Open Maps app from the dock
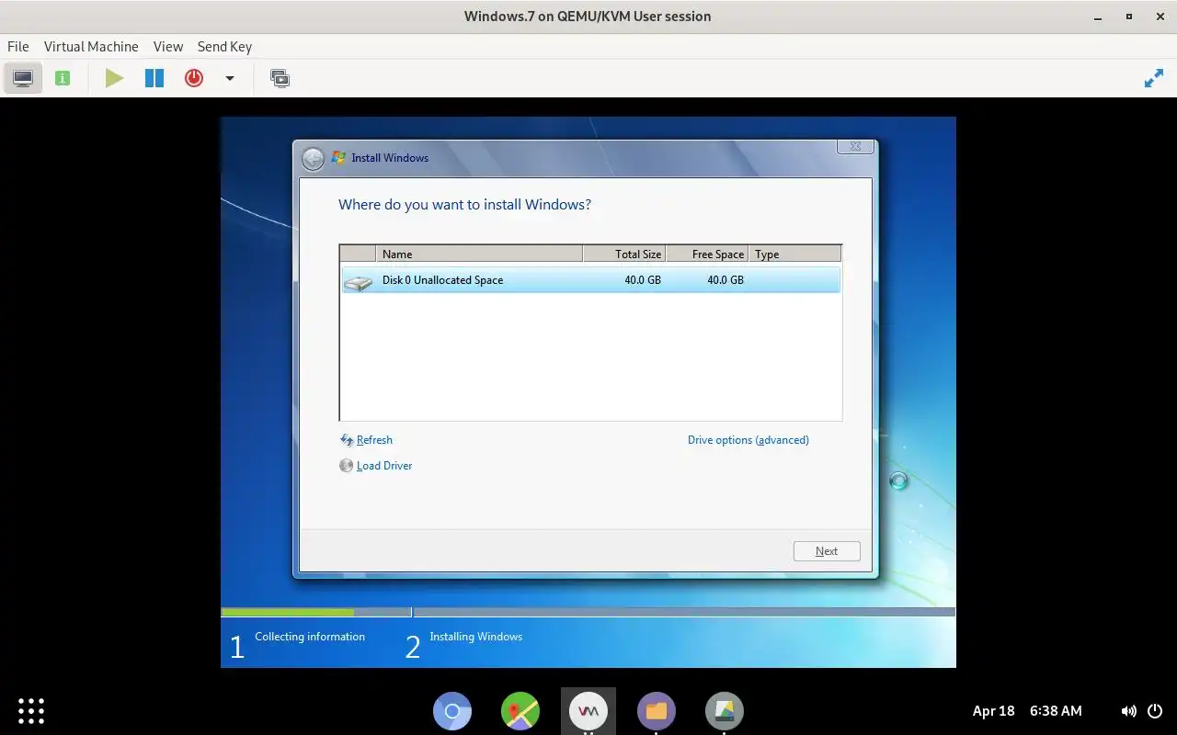This screenshot has width=1177, height=735. (520, 710)
